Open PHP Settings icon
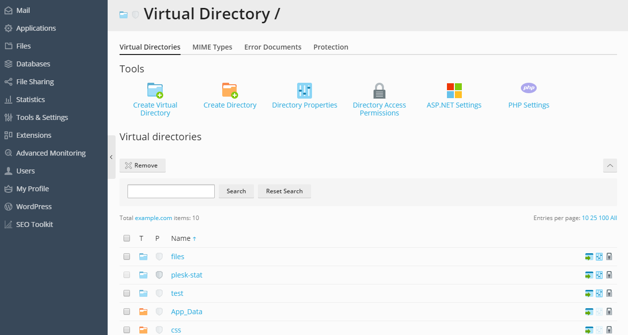 tap(529, 88)
